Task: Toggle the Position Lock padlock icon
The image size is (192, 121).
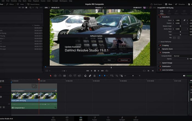Action: coord(95,76)
